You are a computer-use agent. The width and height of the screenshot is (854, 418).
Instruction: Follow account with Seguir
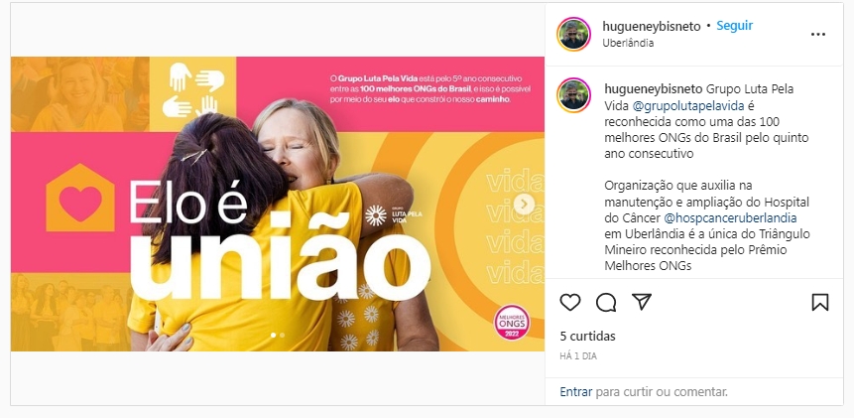(734, 26)
